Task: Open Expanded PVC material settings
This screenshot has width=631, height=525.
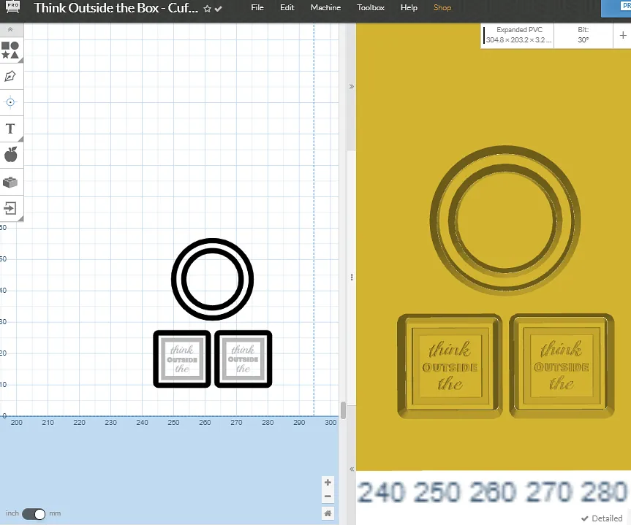Action: tap(519, 35)
